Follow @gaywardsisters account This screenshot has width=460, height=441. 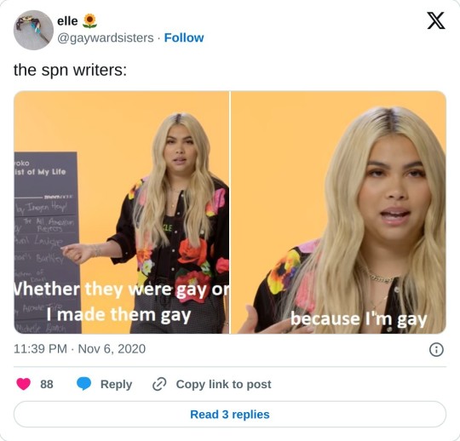coord(184,37)
